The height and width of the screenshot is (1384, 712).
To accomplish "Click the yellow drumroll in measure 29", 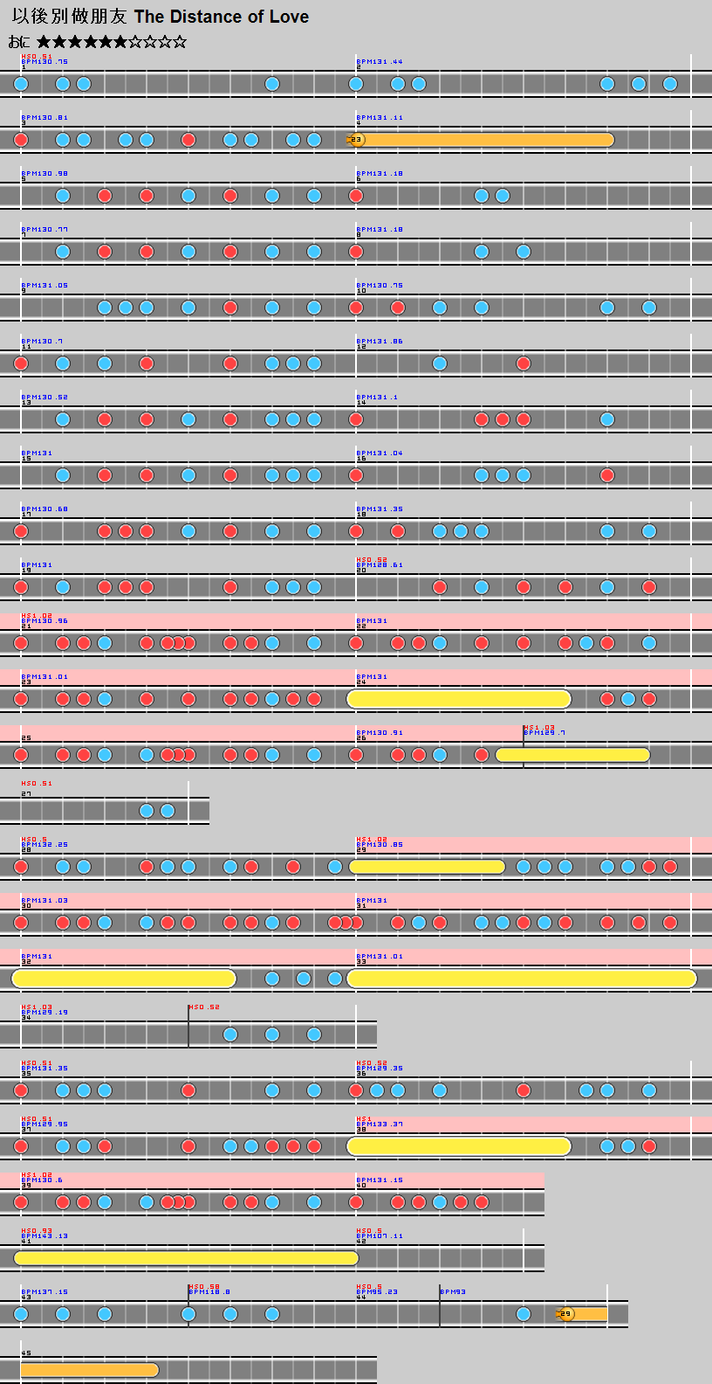I will tap(427, 867).
